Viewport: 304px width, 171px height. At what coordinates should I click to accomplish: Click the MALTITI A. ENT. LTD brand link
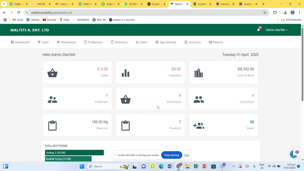pos(30,30)
